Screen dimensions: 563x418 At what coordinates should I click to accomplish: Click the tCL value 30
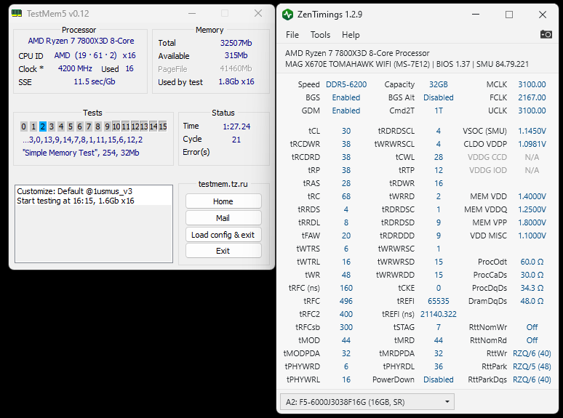(346, 131)
